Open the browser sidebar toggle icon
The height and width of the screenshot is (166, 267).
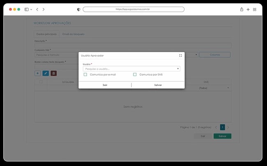click(27, 9)
